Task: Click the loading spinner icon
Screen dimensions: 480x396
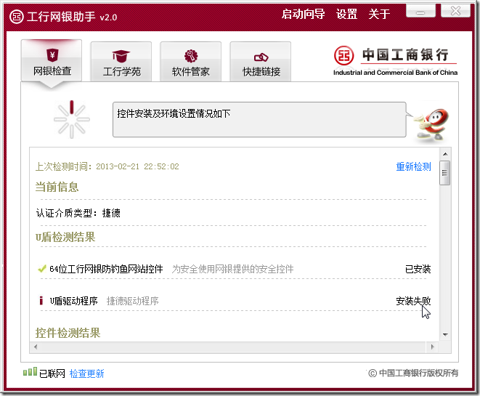Action: [x=72, y=119]
